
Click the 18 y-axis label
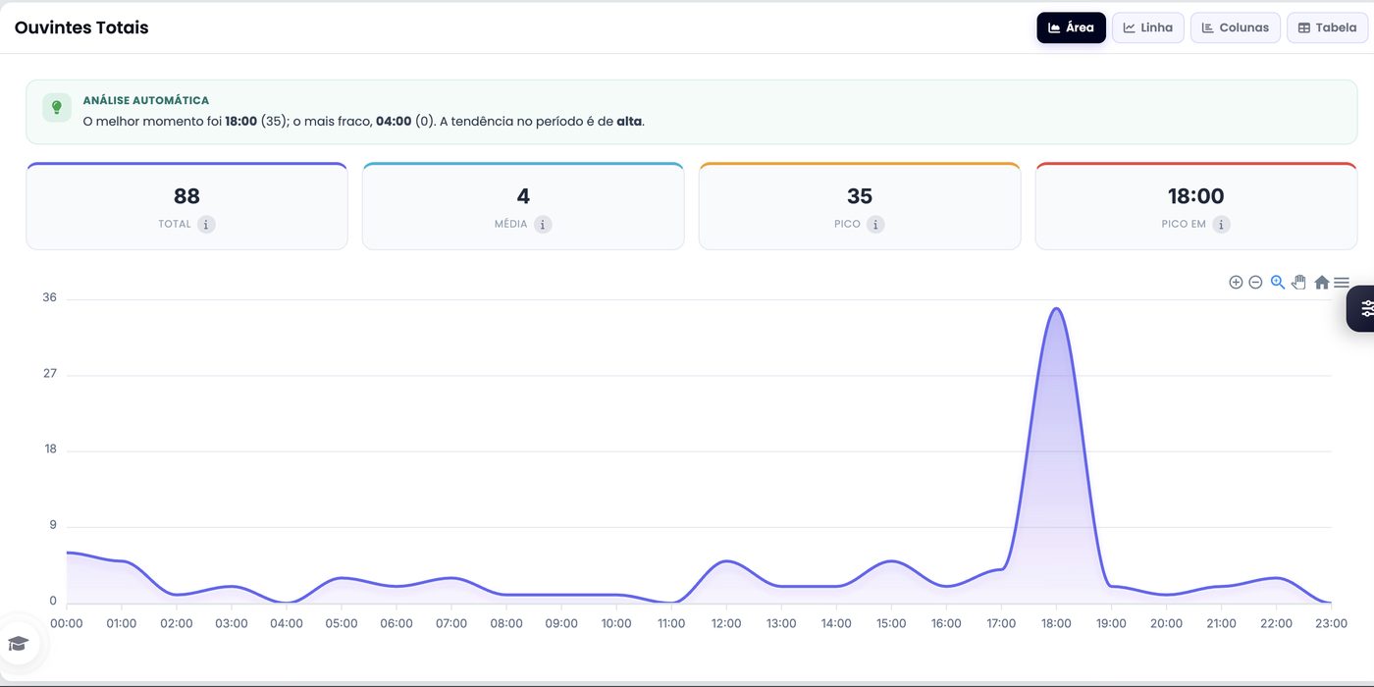tap(50, 449)
